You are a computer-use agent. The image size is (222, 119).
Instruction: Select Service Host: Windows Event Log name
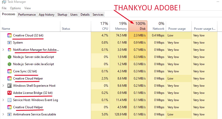35,100
